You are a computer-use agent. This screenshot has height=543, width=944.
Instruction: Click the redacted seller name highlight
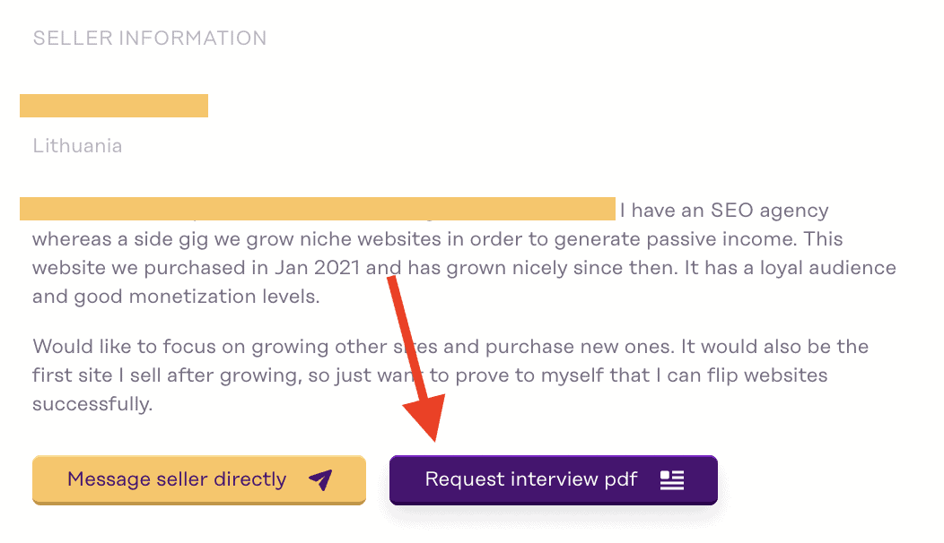[113, 105]
